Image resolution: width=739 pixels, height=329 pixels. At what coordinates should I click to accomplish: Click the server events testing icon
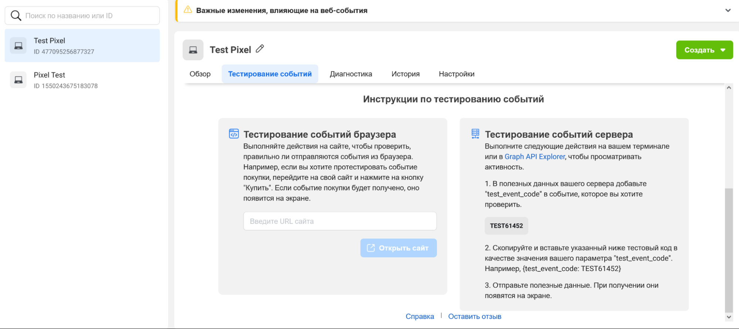[x=475, y=134]
